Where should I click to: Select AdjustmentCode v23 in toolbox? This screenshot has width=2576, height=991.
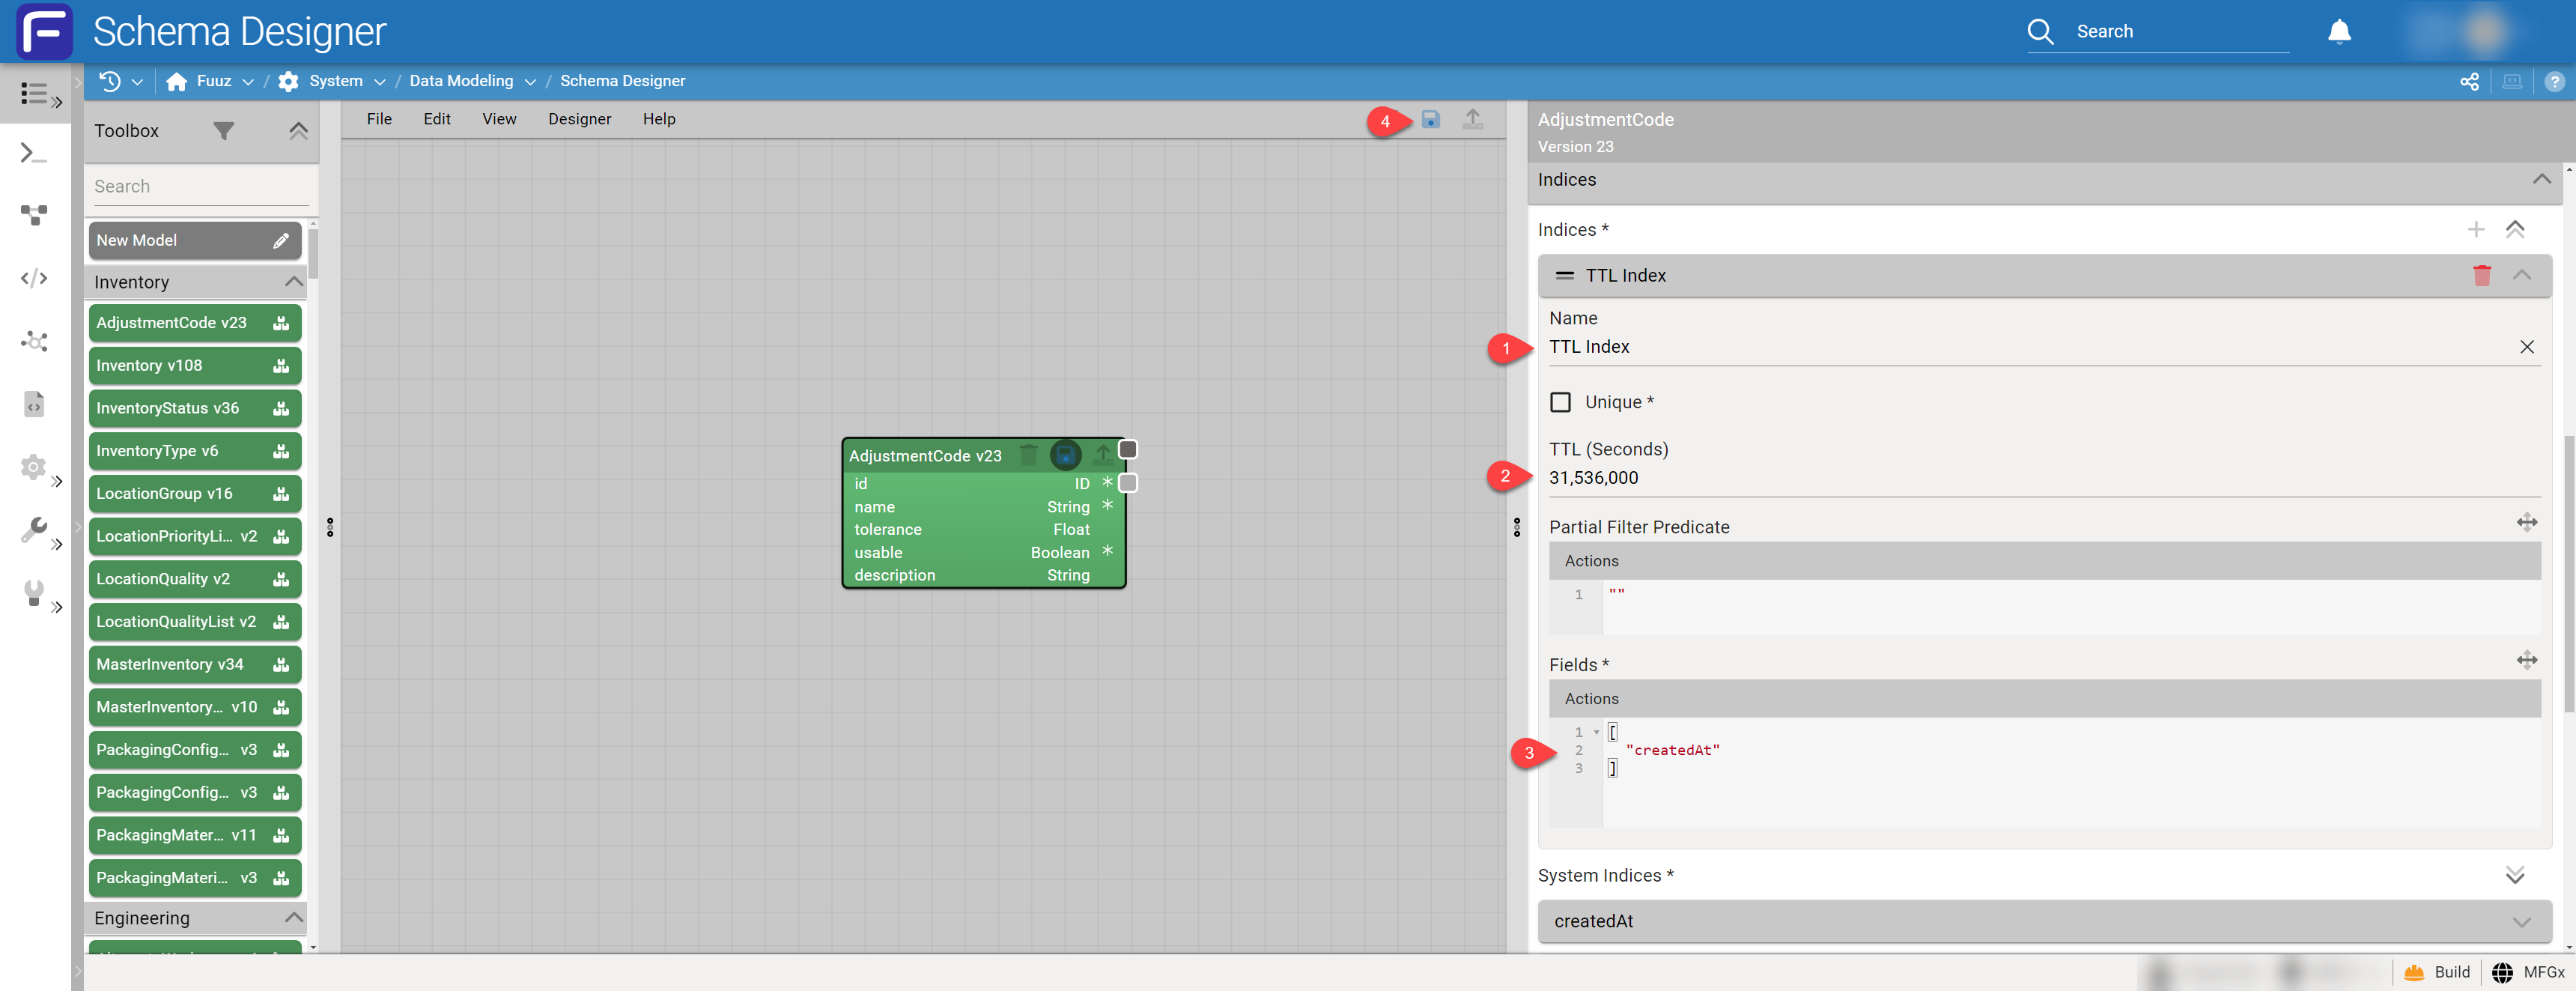click(195, 323)
